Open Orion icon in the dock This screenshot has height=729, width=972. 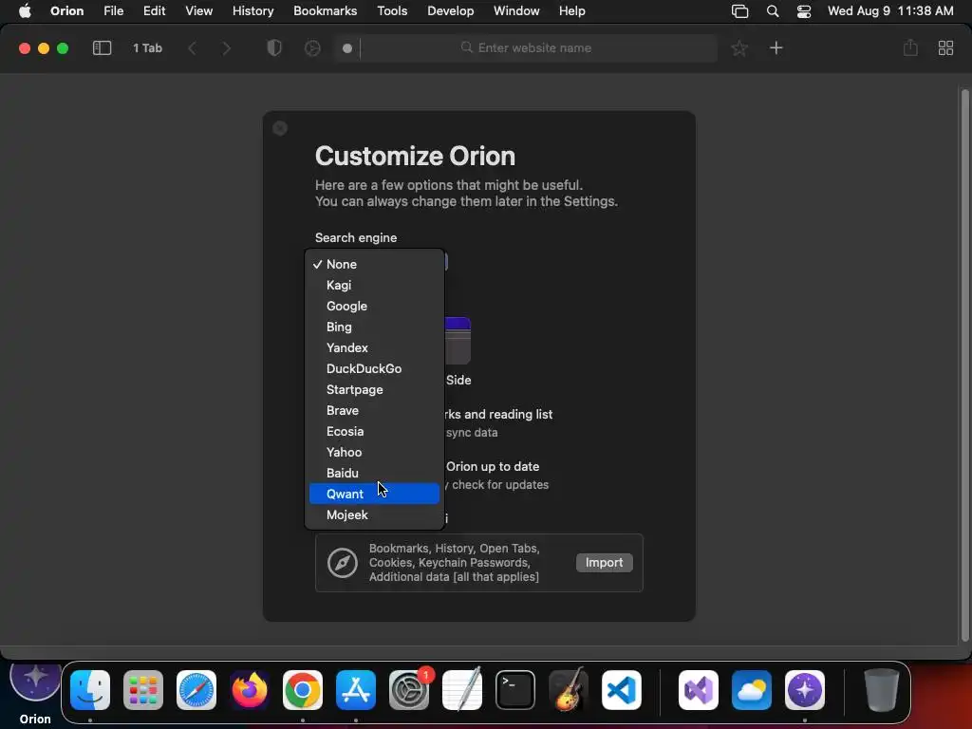pos(805,690)
